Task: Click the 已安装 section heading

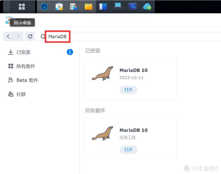Action: click(x=93, y=51)
